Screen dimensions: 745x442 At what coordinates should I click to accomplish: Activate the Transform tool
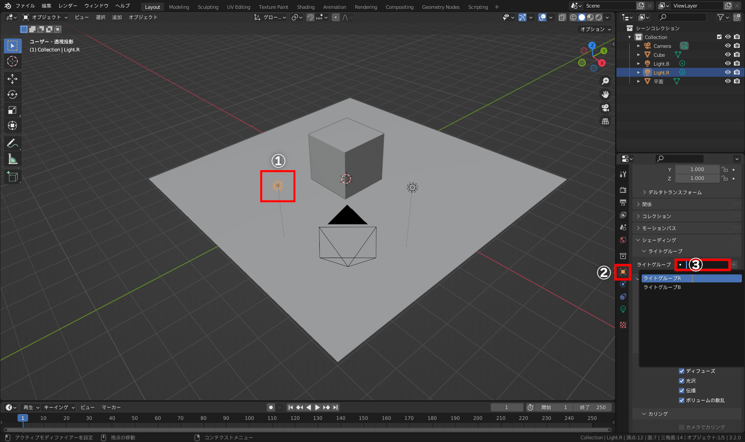12,125
